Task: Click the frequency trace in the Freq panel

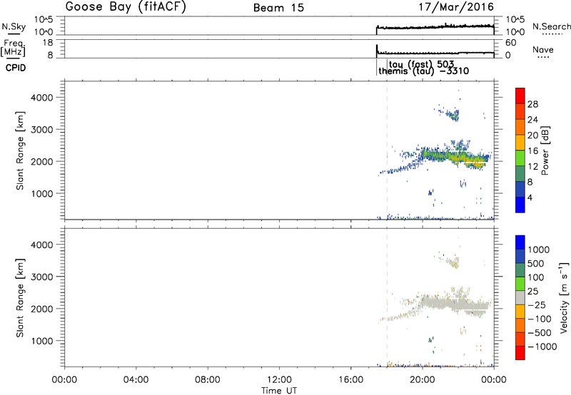Action: point(435,53)
